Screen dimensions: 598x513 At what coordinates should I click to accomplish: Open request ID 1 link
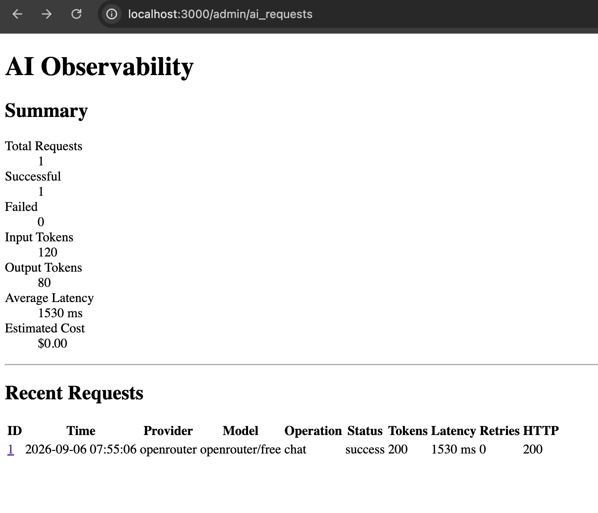coord(11,449)
